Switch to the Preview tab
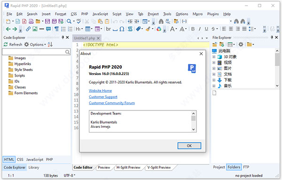 pos(104,167)
